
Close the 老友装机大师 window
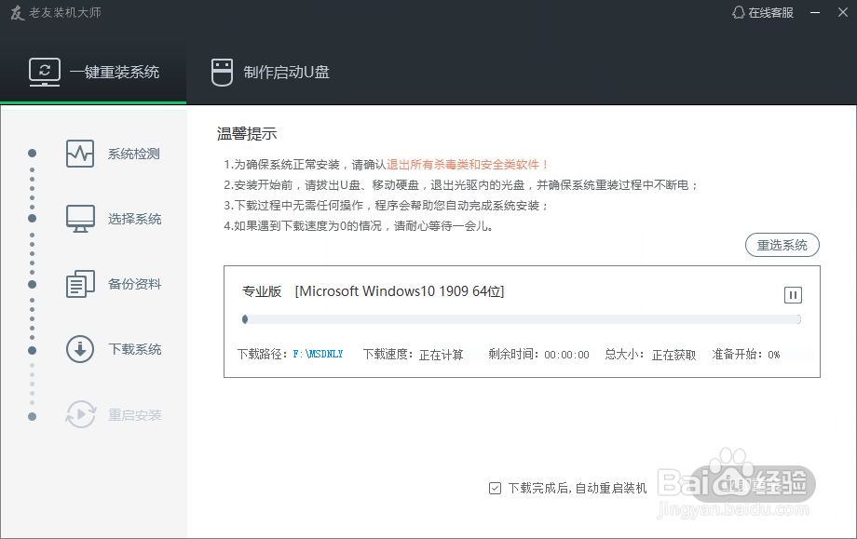(843, 12)
